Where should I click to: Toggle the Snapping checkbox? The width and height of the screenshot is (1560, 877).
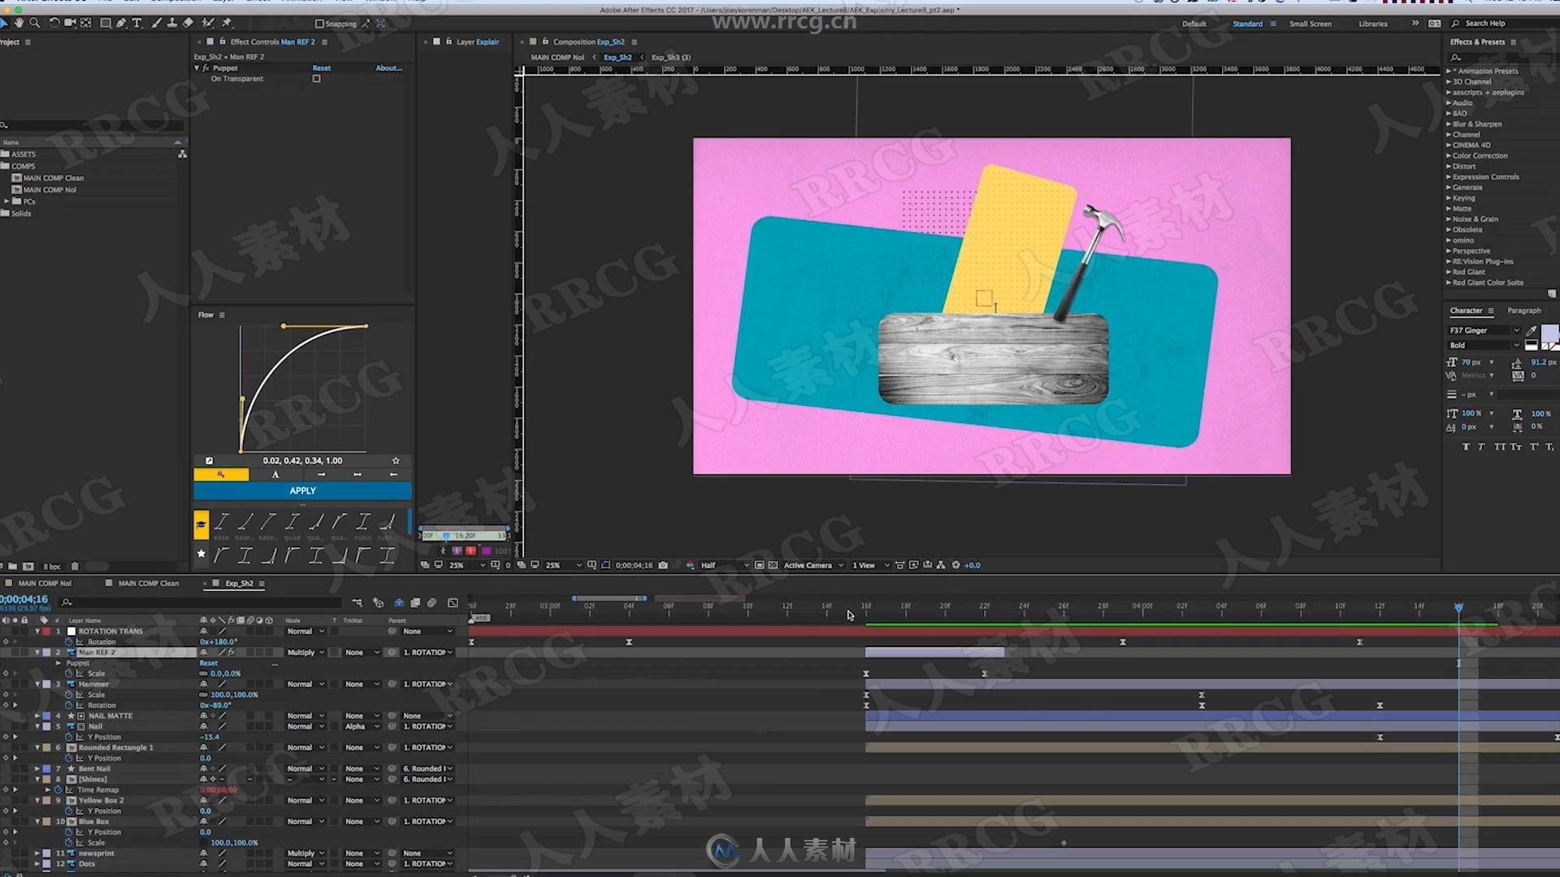[x=319, y=24]
